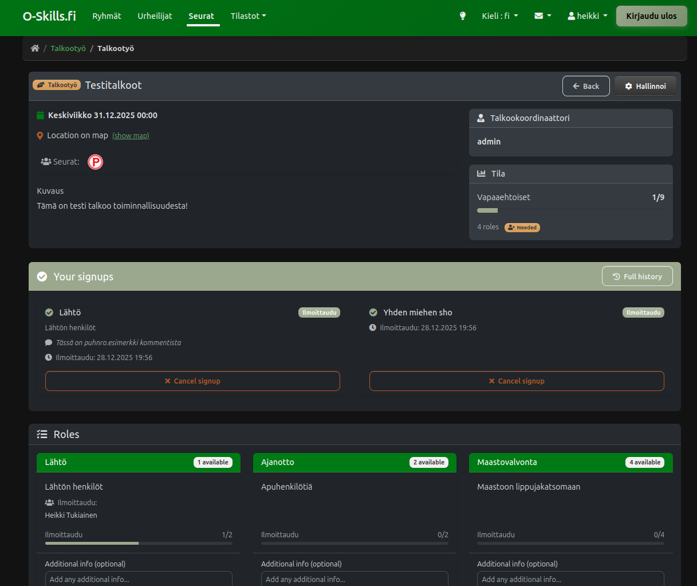Go to the Ryhmät menu item
This screenshot has width=697, height=586.
107,16
